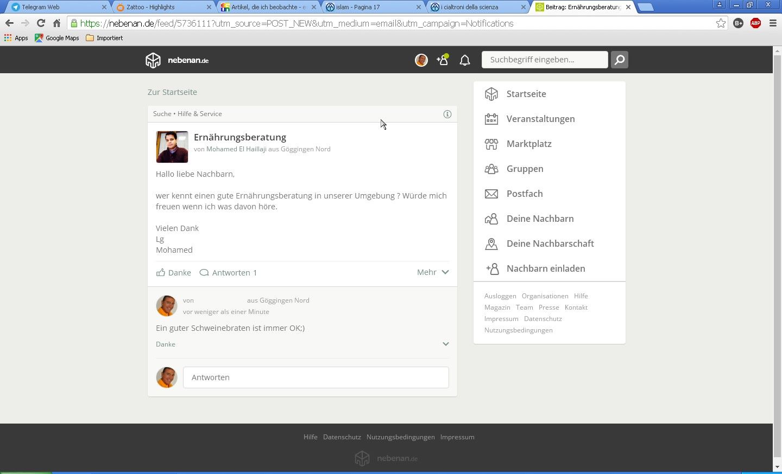Click the Zur Startseite link
Image resolution: width=782 pixels, height=474 pixels.
coord(172,92)
